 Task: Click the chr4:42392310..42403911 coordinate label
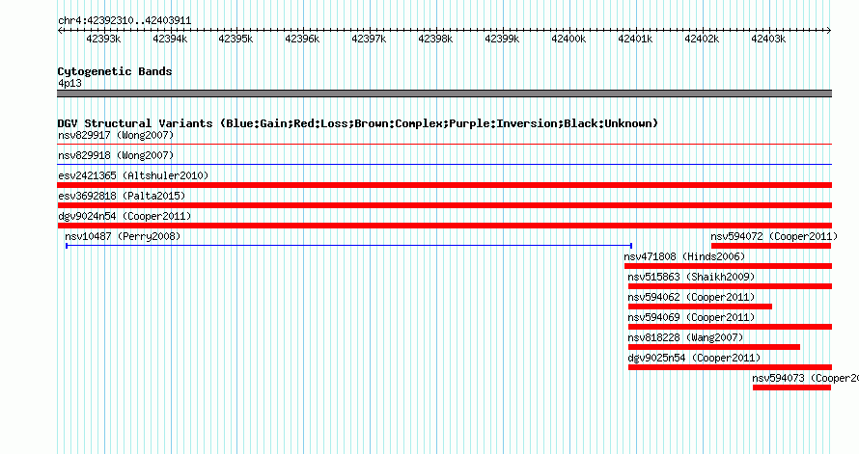[125, 21]
